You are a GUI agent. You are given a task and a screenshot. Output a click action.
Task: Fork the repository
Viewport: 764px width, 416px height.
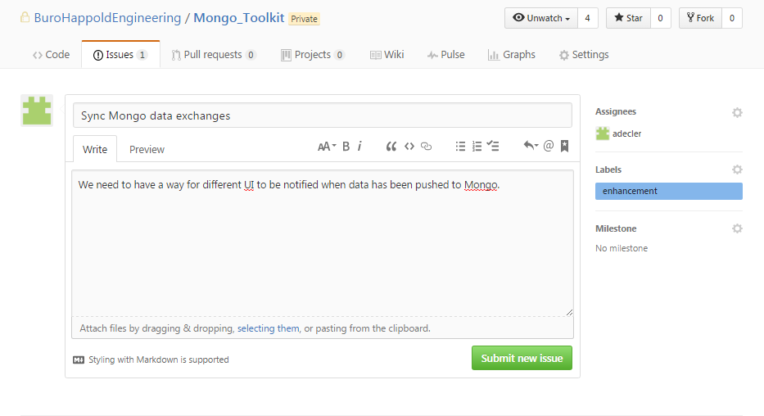(700, 18)
